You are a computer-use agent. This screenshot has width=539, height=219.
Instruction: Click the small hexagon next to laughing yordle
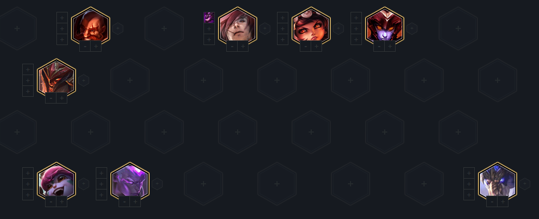coord(83,184)
